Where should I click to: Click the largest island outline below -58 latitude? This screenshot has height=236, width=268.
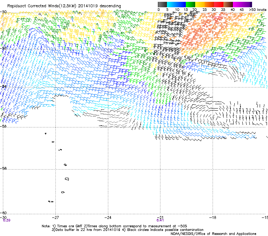click(x=67, y=179)
